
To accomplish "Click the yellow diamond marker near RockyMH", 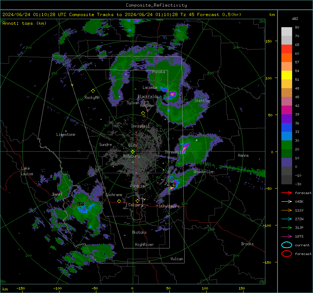I will pyautogui.click(x=93, y=91).
